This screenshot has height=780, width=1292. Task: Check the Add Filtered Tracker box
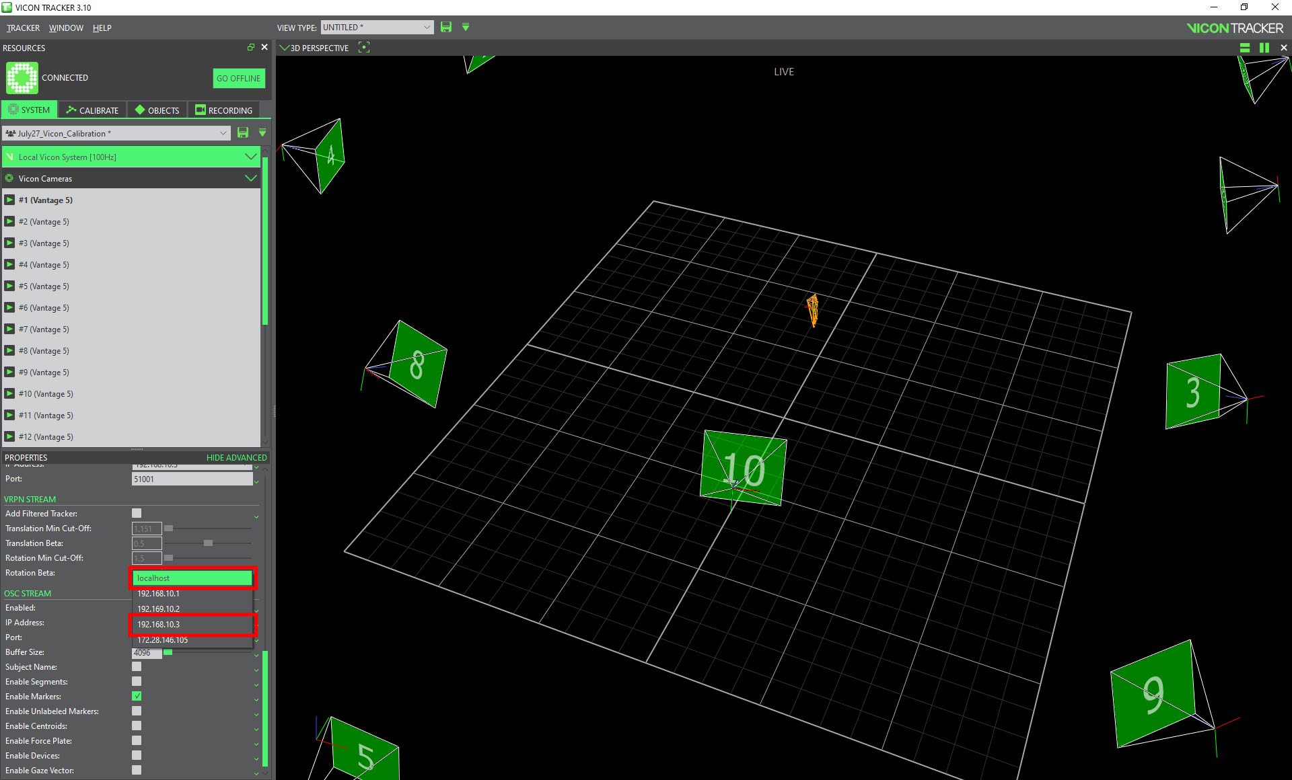point(137,514)
